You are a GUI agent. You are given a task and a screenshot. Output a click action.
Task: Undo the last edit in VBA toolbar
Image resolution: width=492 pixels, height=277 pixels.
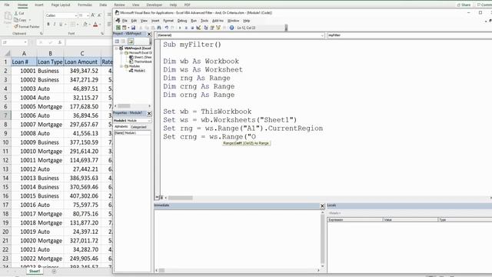click(167, 28)
